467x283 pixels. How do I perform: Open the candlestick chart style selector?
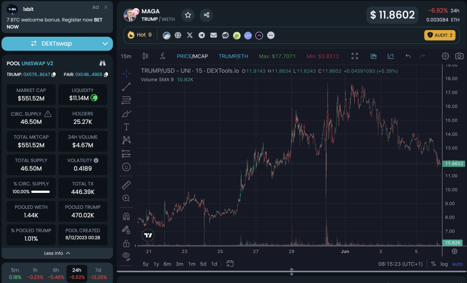(145, 56)
